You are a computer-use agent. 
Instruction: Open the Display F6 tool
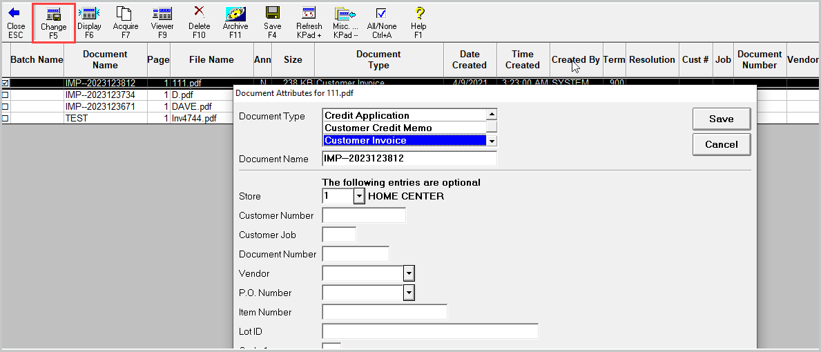point(89,23)
